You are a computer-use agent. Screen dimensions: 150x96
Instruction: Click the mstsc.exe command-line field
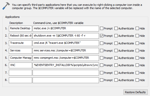point(66,28)
